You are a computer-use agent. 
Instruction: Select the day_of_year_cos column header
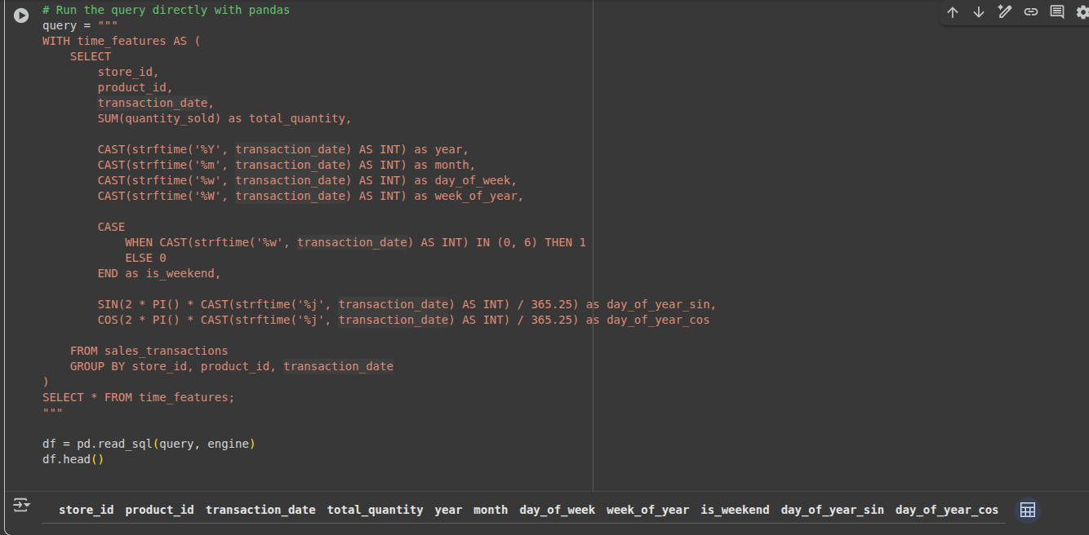click(946, 510)
